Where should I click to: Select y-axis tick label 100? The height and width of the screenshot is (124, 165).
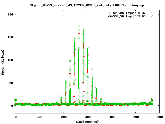click(x=10, y=60)
